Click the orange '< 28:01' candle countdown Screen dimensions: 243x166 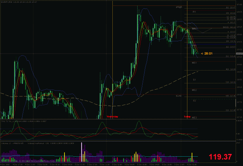(x=207, y=53)
